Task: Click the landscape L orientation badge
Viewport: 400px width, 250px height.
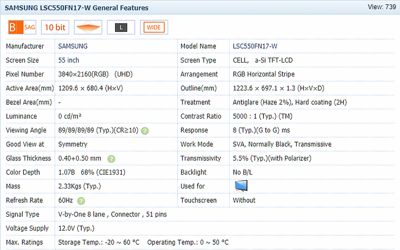Action: click(121, 27)
